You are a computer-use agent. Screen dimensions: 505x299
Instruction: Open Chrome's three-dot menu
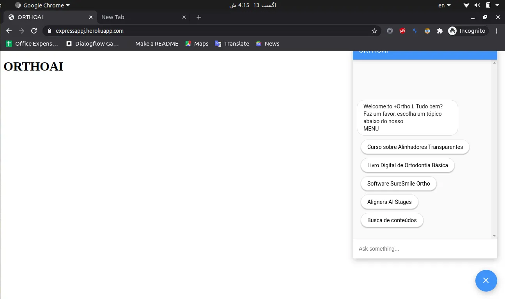tap(496, 31)
